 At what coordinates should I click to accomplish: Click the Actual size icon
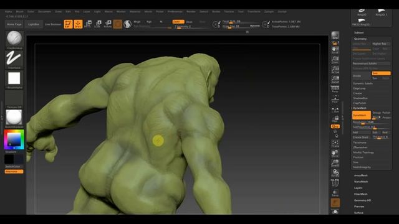335,69
